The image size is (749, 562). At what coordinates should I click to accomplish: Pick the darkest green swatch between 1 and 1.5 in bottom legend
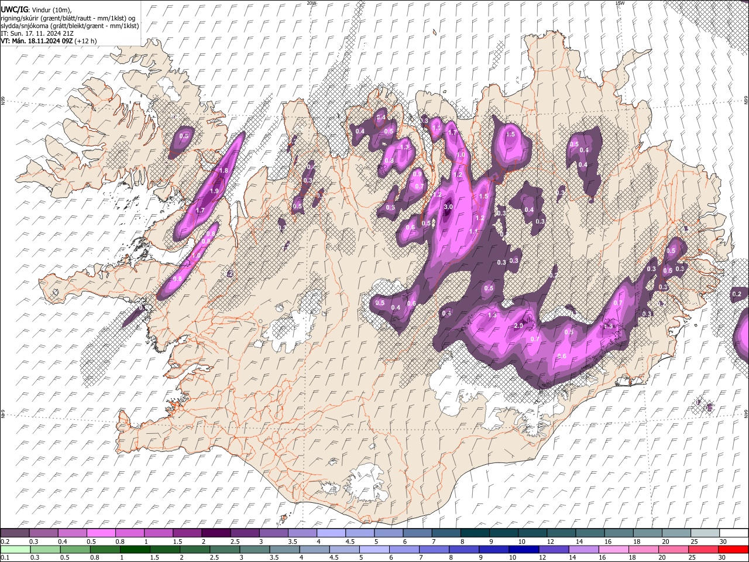(135, 549)
